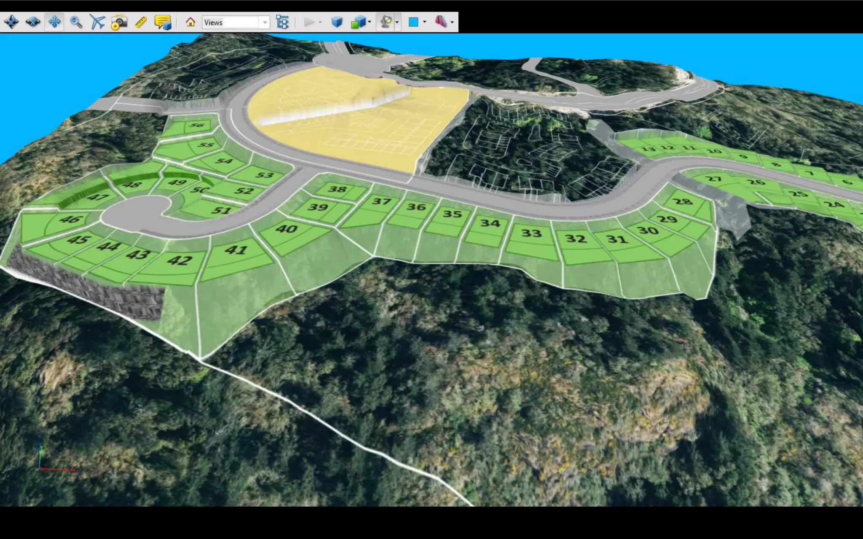
Task: Go to home view
Action: [190, 22]
